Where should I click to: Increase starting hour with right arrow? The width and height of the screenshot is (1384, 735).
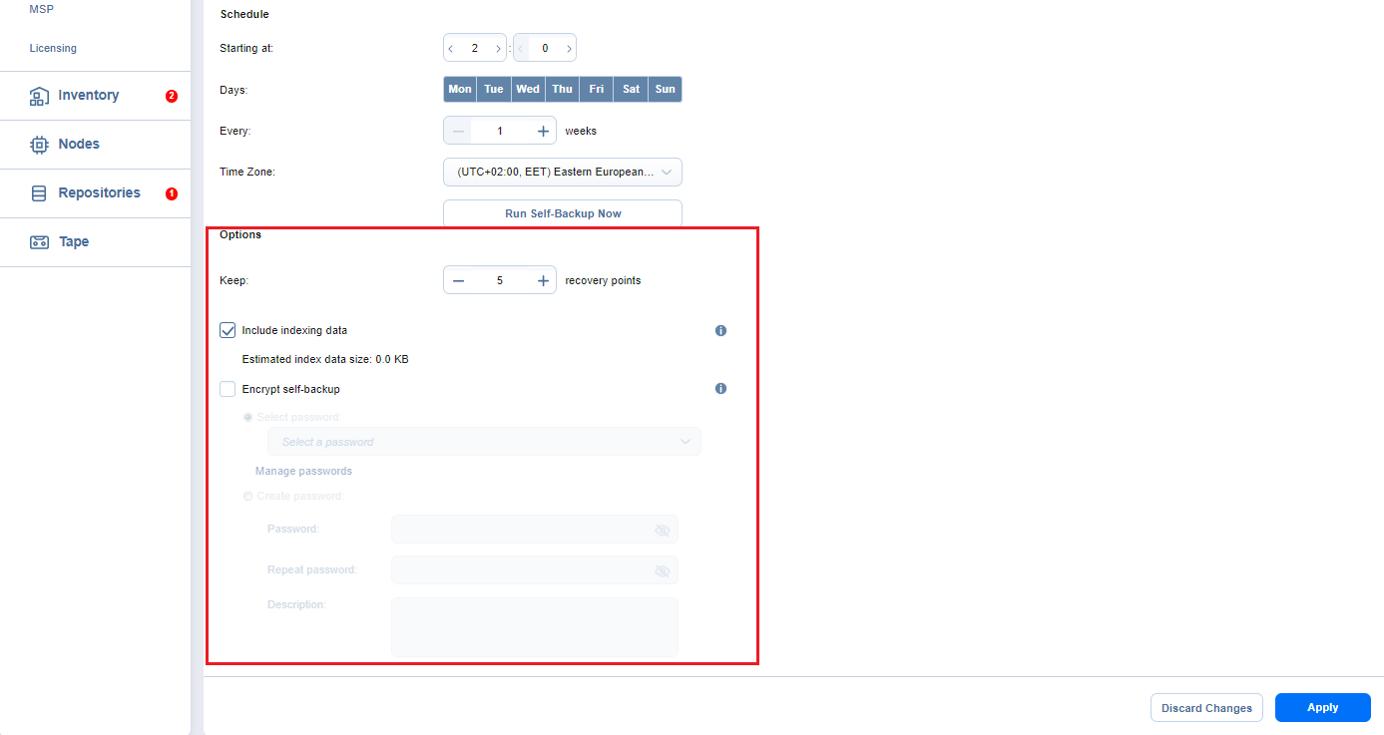[498, 48]
